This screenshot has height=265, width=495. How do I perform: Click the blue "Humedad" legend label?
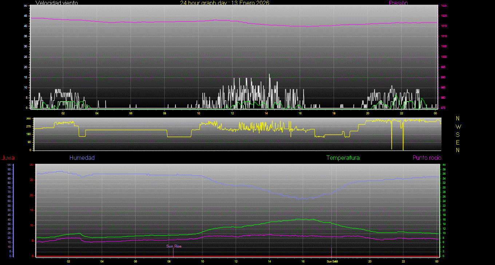click(x=82, y=158)
